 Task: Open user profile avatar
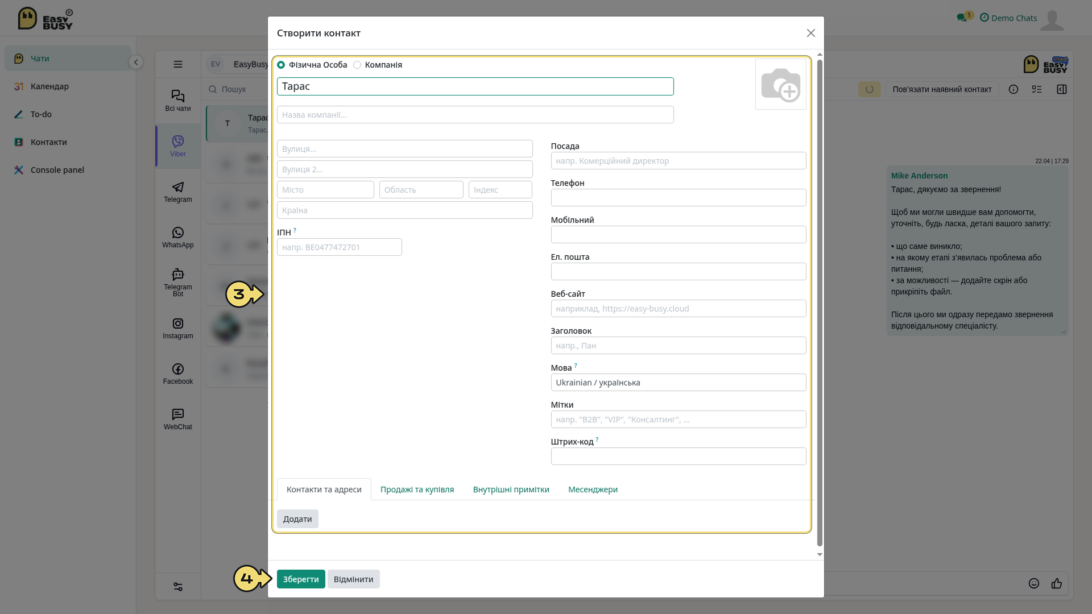click(1052, 20)
